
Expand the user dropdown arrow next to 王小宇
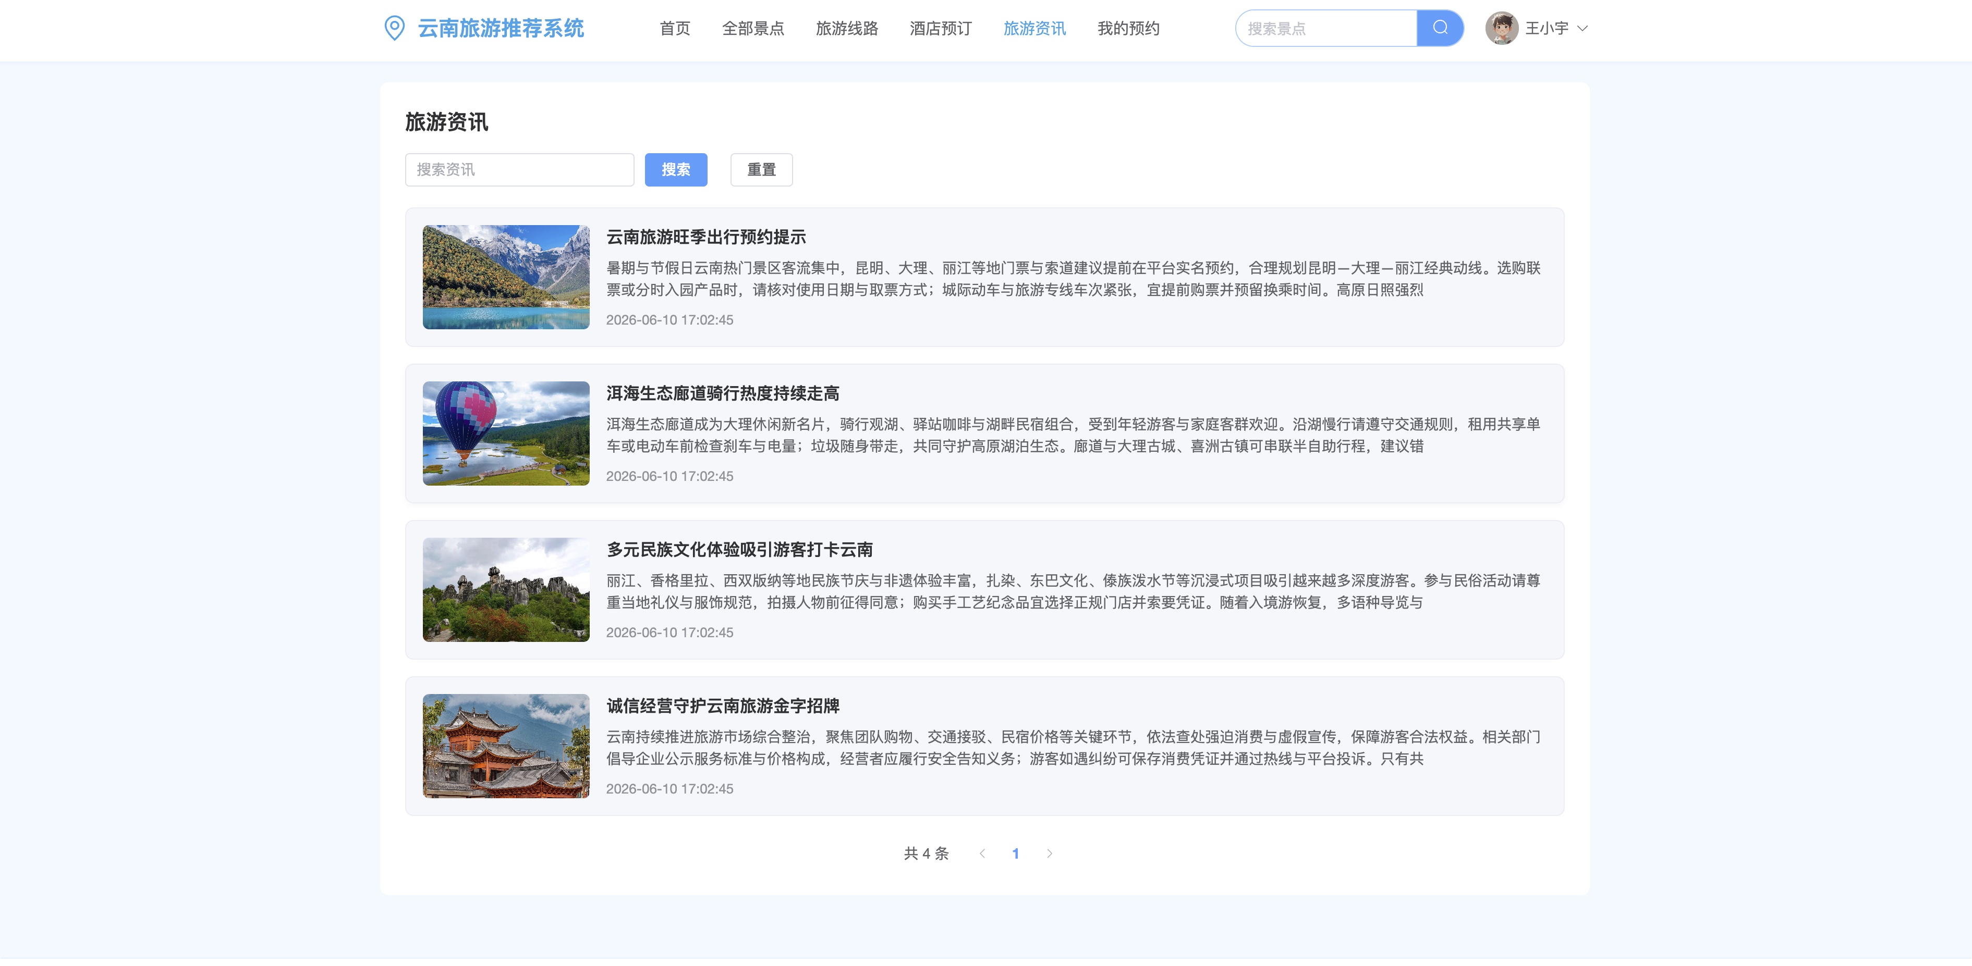1583,28
